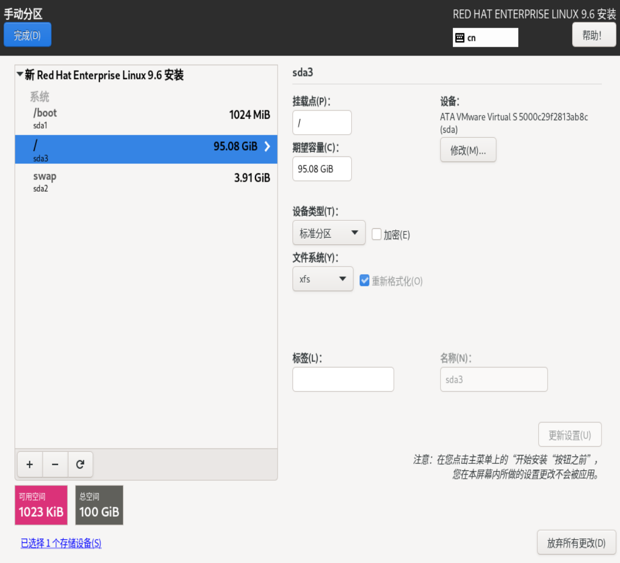Collapse the 新 Red Hat Enterprise Linux 9.6 安装 tree

point(20,75)
